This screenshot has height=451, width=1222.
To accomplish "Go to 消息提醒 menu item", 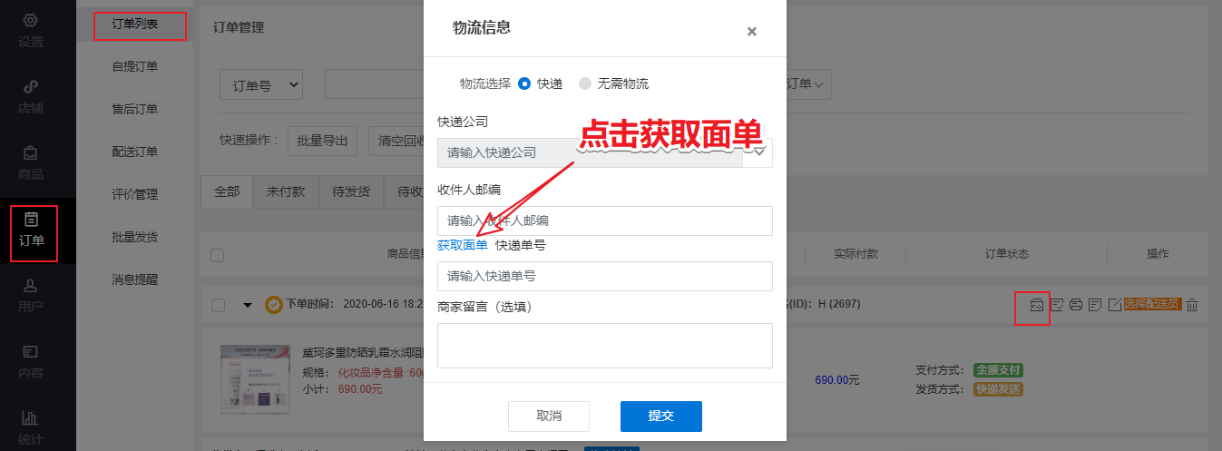I will [x=135, y=279].
